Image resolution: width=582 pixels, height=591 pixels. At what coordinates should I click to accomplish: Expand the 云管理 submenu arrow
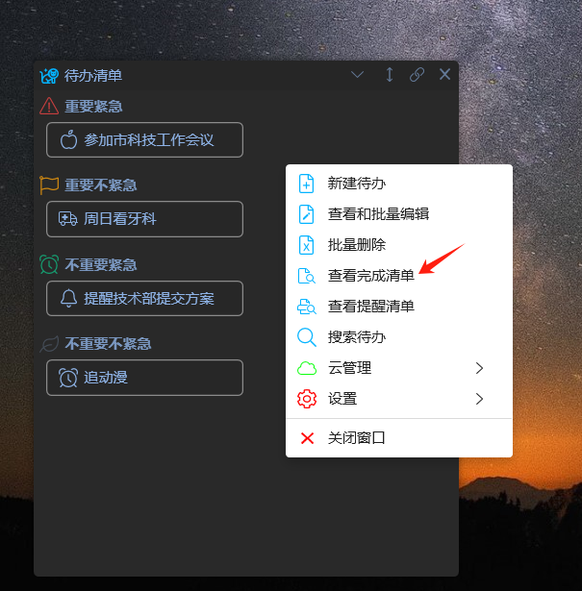[x=479, y=368]
